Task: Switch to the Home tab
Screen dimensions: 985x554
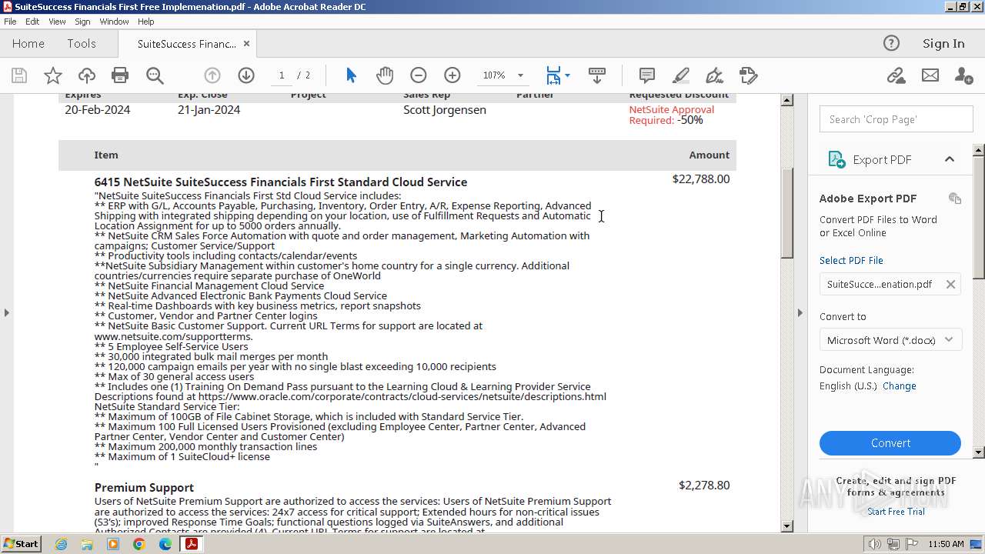Action: click(x=28, y=44)
